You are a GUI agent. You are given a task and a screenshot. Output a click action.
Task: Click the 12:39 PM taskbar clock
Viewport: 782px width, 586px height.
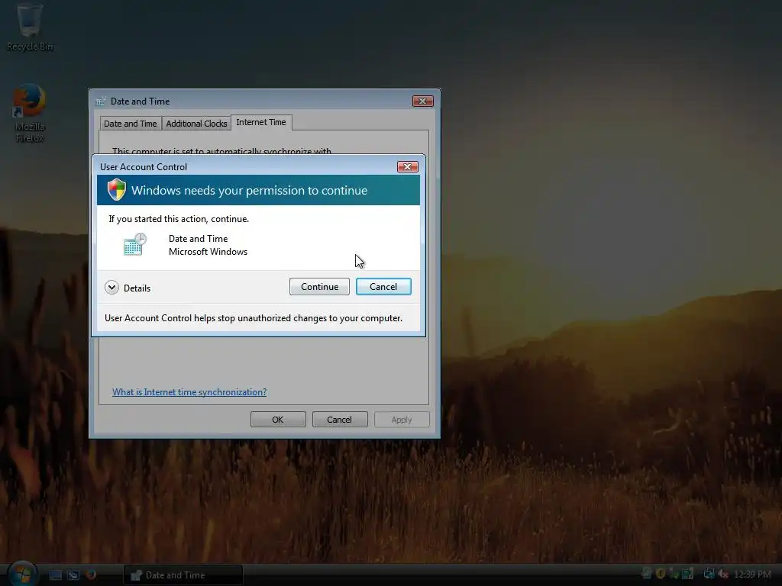click(x=752, y=575)
